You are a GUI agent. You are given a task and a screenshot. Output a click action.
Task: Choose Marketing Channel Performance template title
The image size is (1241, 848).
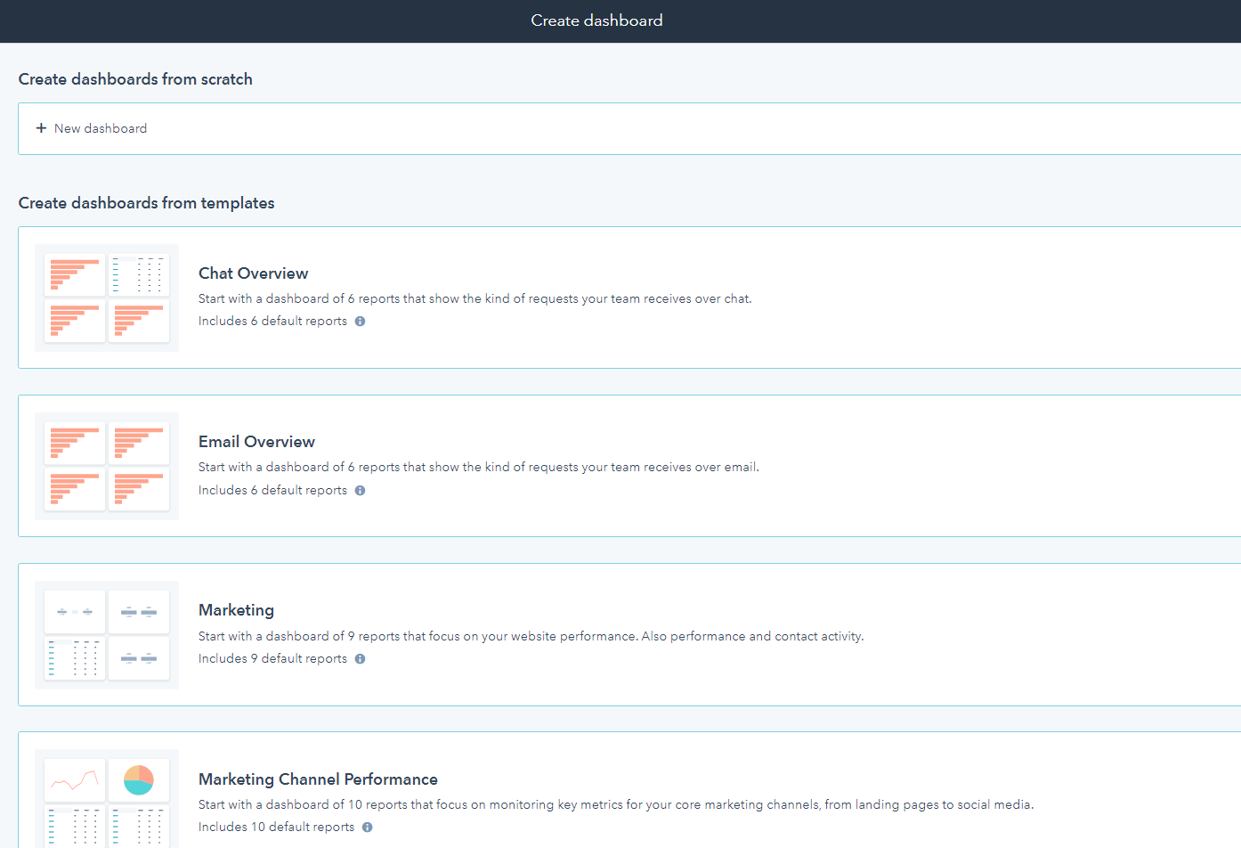pos(318,779)
